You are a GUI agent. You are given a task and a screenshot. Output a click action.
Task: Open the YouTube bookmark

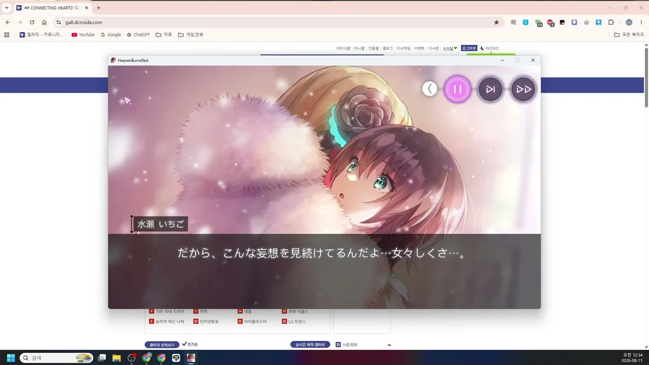coord(83,35)
